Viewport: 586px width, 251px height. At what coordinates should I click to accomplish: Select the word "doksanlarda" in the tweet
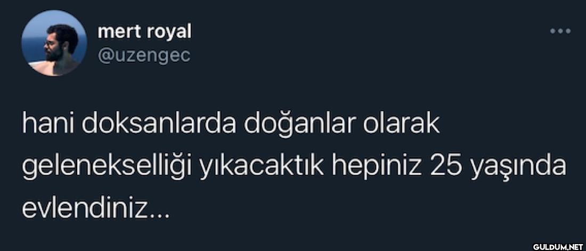(x=159, y=125)
